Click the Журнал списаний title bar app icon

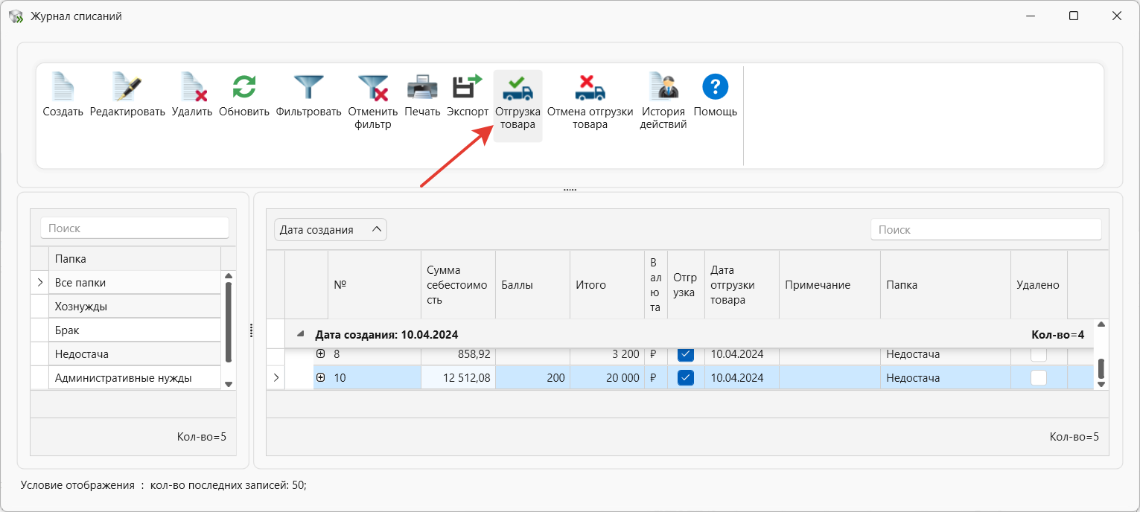point(16,16)
